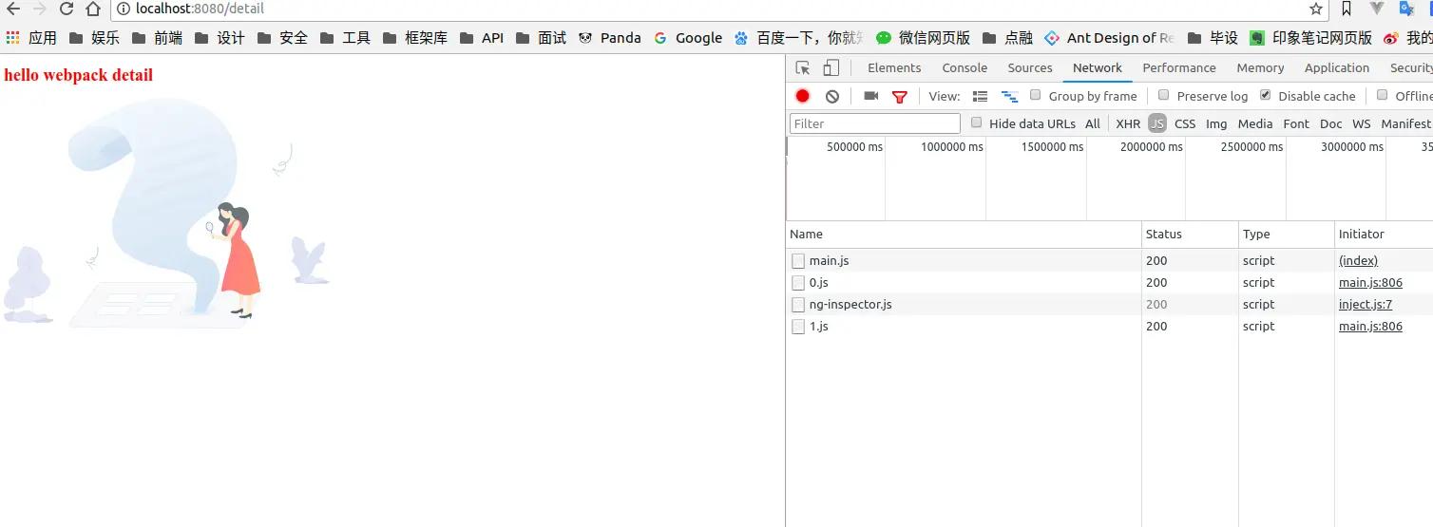Click the capture screenshots camera icon

click(870, 96)
